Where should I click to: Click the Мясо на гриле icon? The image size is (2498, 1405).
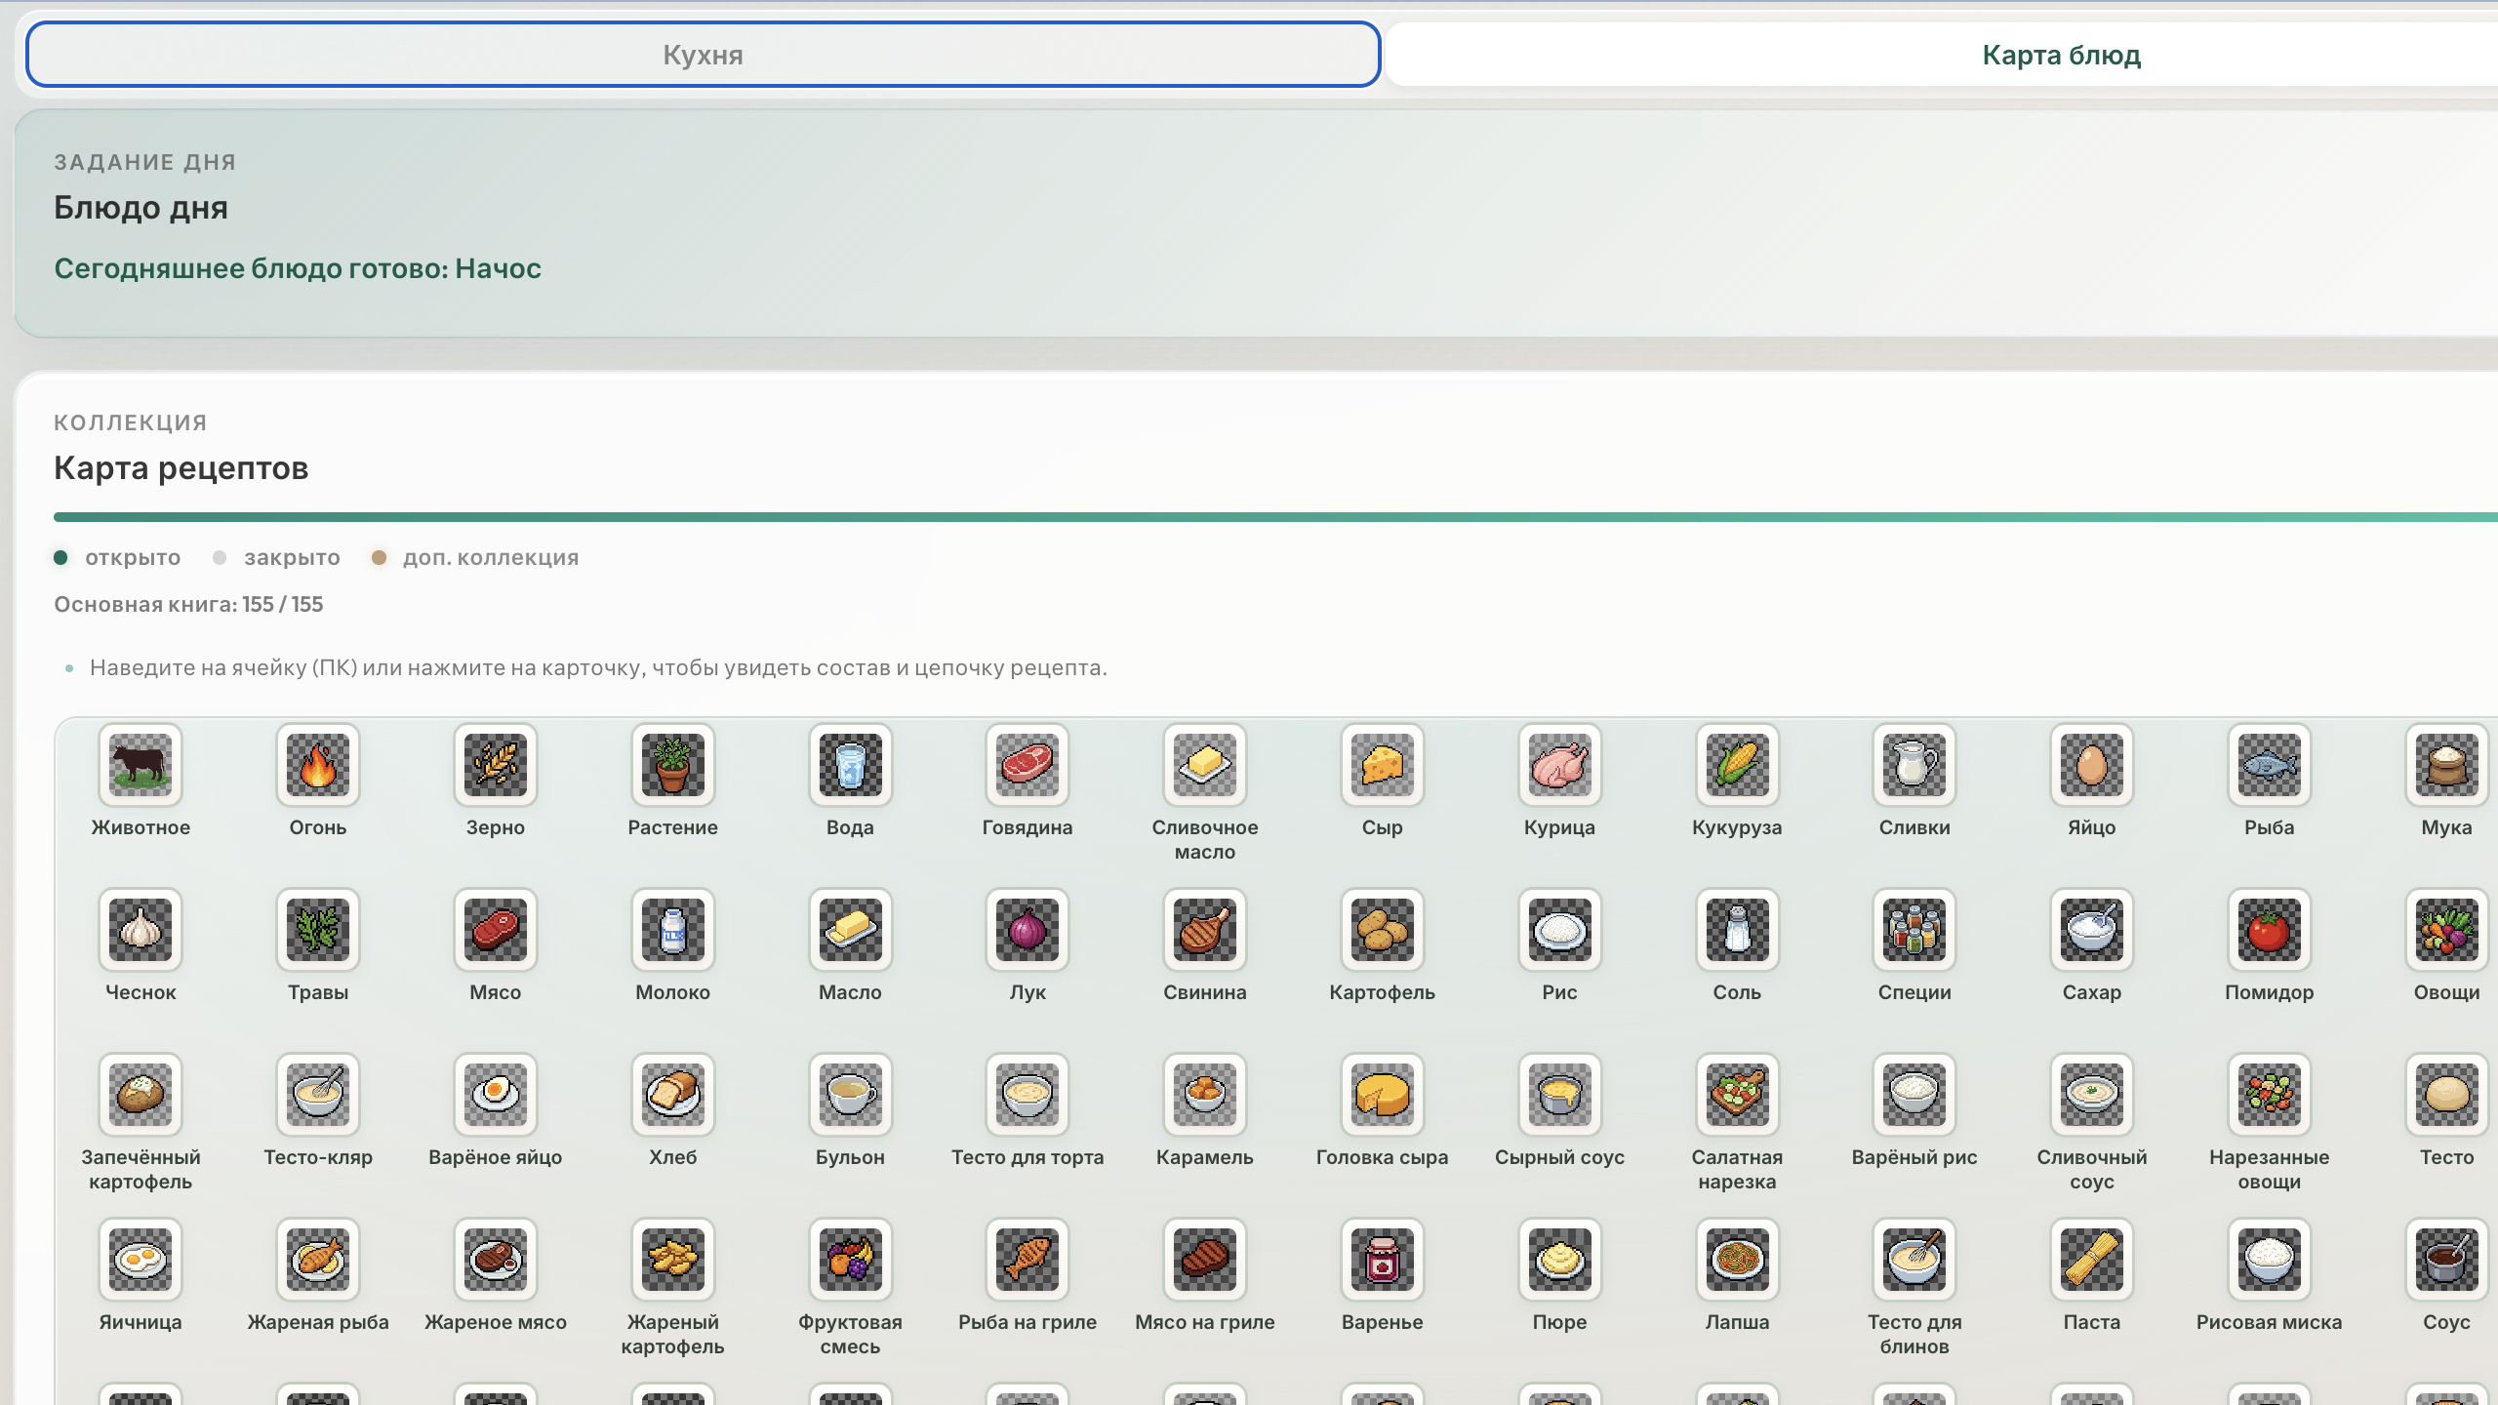[1205, 1260]
